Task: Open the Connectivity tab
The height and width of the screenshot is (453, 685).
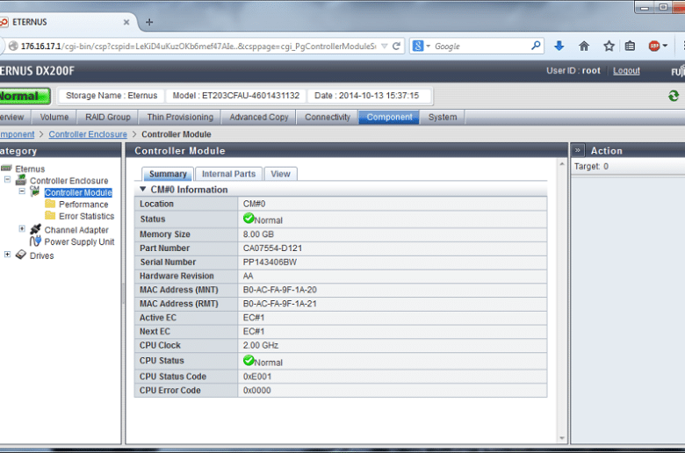Action: tap(328, 117)
